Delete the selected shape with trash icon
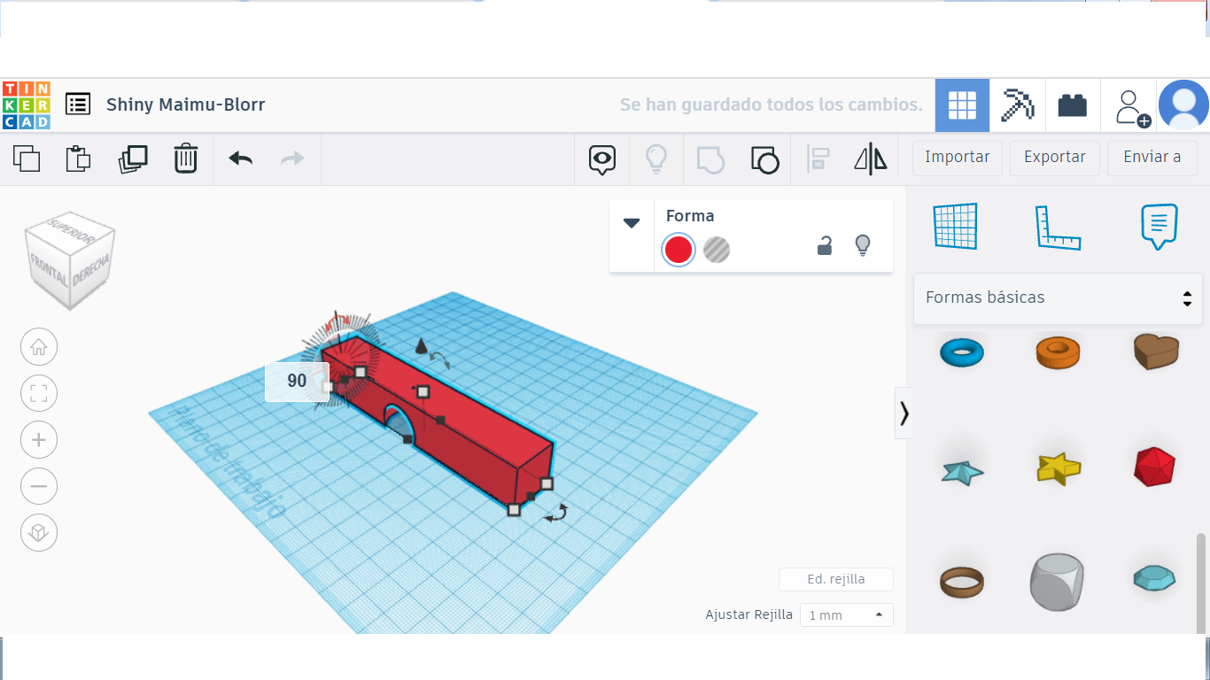 (x=186, y=158)
